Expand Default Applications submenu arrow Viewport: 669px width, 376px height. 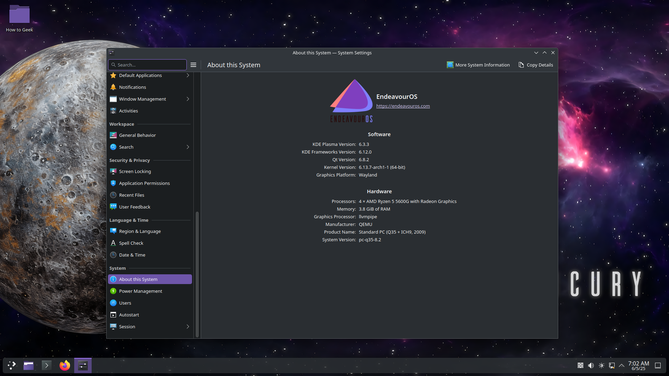point(188,75)
